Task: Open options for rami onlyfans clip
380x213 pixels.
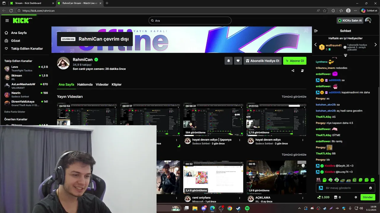Action: click(x=240, y=198)
